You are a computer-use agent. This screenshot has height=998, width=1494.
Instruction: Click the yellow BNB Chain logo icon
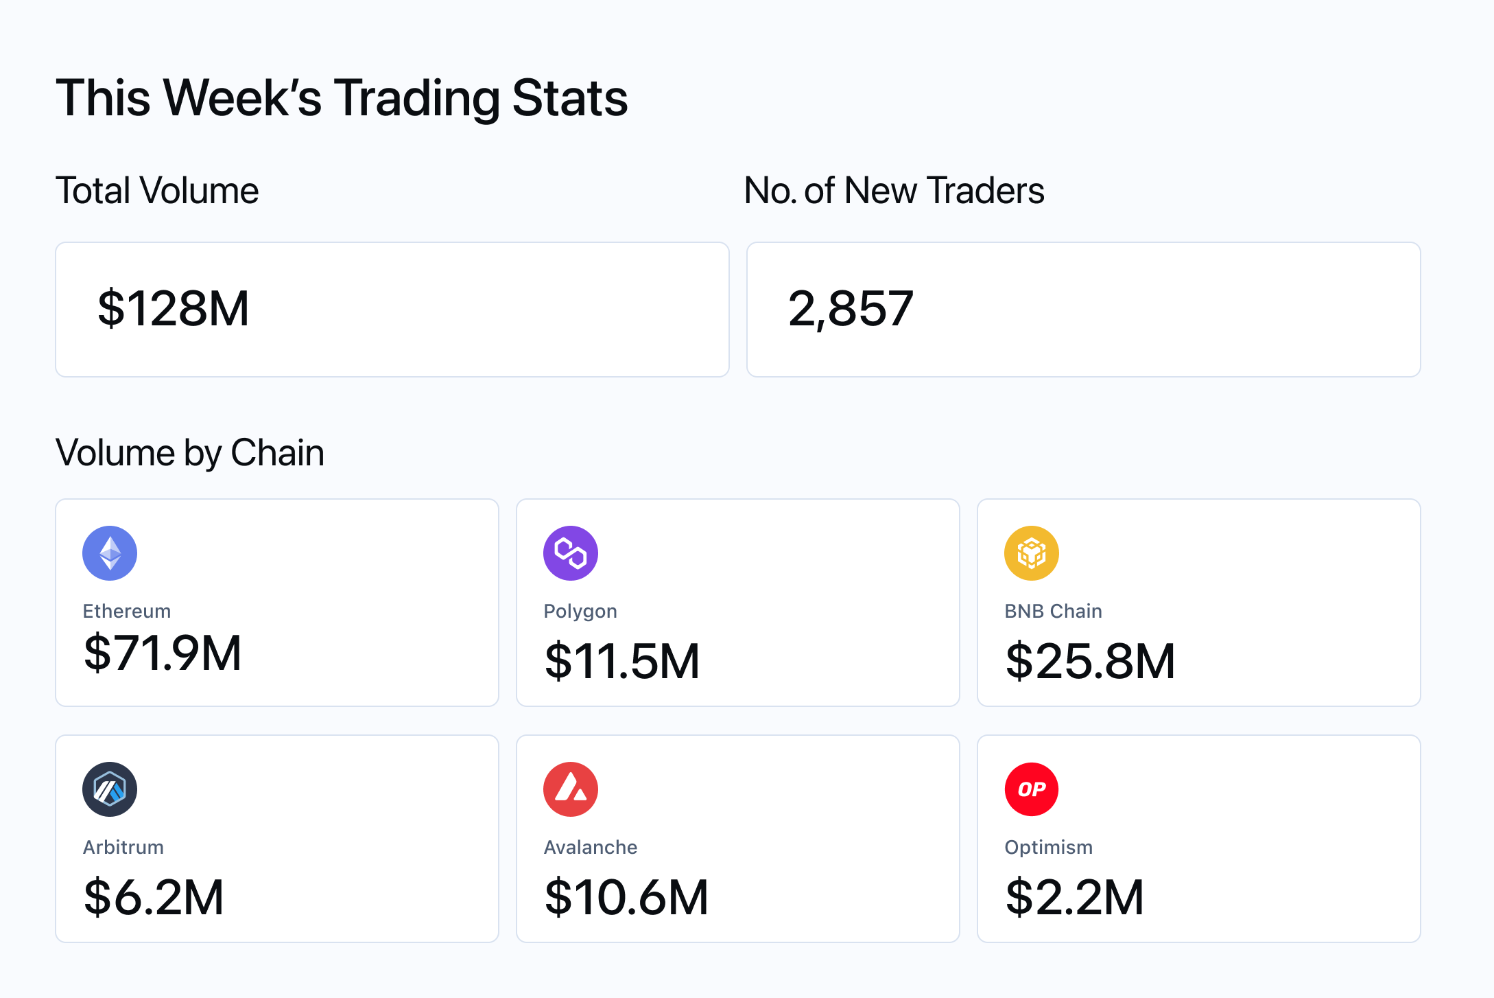click(x=1032, y=553)
